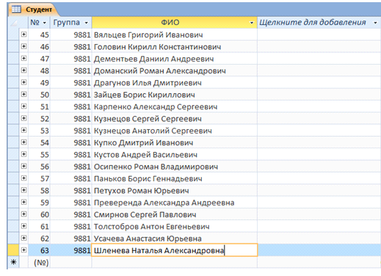Screen dimensions: 381x276
Task: Expand record 53 plus icon
Action: tap(23, 130)
